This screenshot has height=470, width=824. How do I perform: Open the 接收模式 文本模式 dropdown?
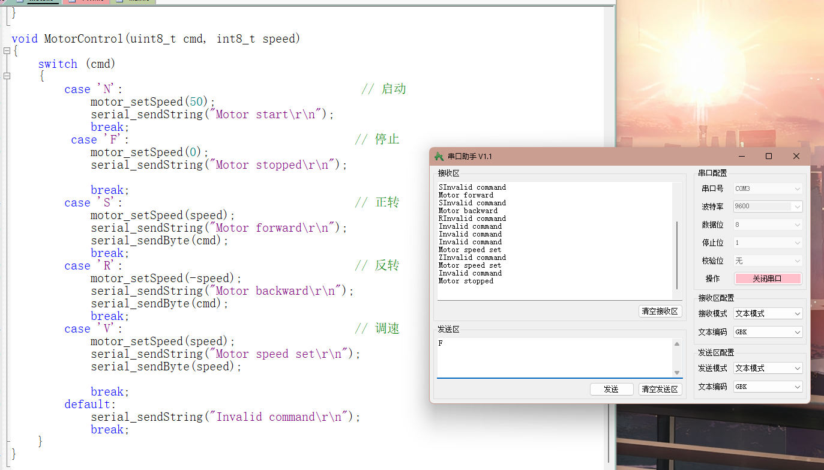[x=768, y=313]
